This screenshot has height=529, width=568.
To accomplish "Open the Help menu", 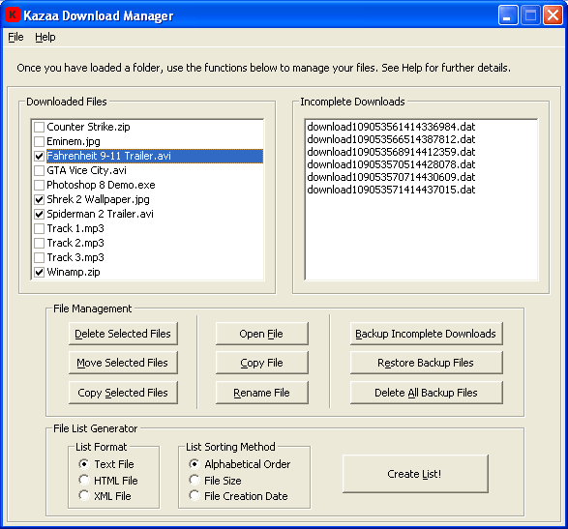I will [45, 37].
